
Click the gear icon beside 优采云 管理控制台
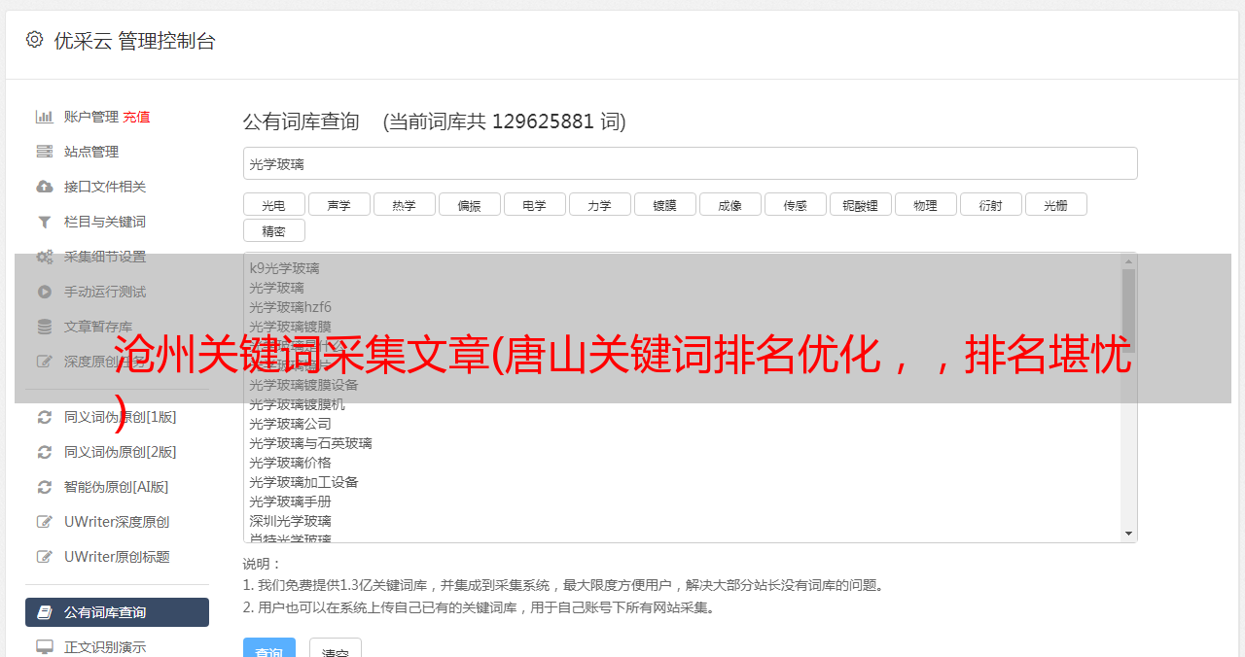click(x=34, y=40)
